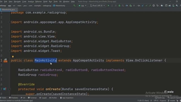
Task: Click the radioButtonChecked variable in code
Action: click(x=107, y=70)
